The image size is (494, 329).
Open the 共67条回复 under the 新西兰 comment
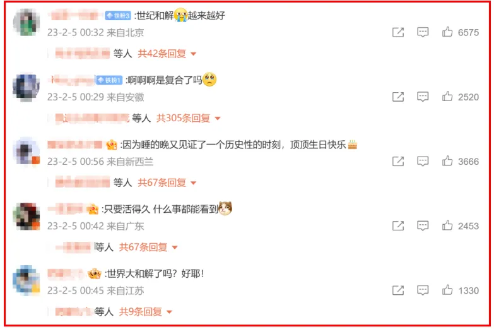[167, 182]
